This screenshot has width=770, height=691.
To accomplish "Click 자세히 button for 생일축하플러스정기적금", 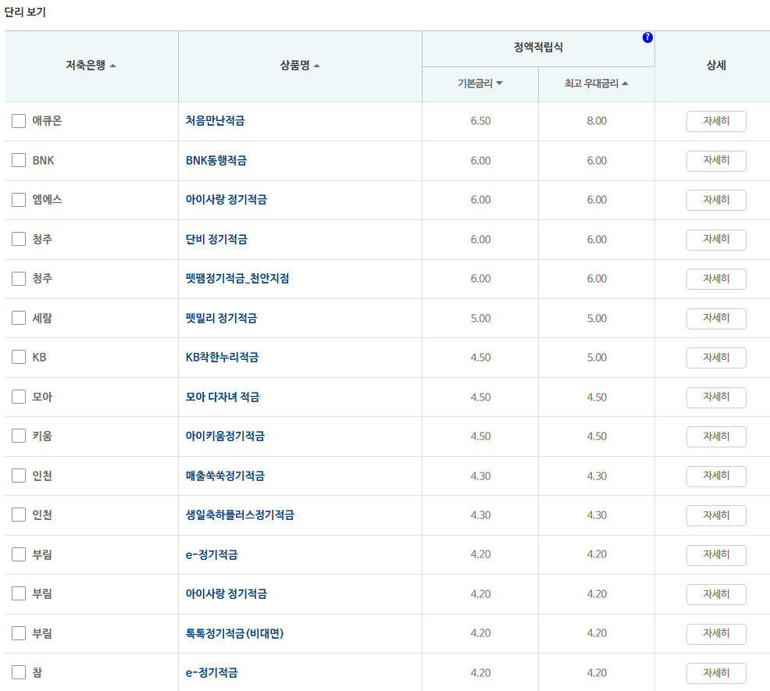I will point(716,515).
